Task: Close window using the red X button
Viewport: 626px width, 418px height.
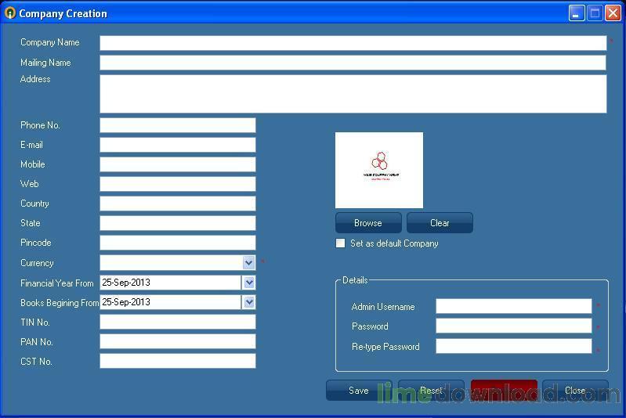Action: pyautogui.click(x=613, y=13)
